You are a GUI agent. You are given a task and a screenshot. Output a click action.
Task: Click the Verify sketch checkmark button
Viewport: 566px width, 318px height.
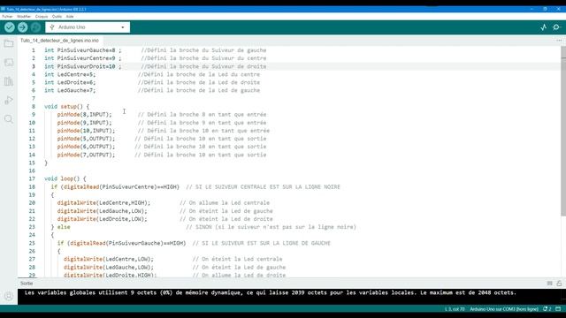10,27
